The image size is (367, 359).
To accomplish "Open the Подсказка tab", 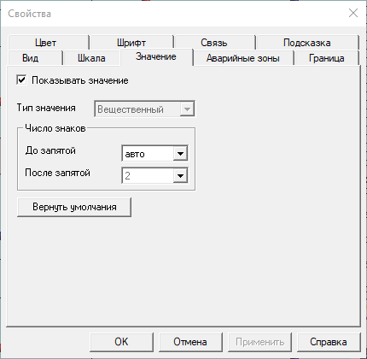I will tap(307, 43).
